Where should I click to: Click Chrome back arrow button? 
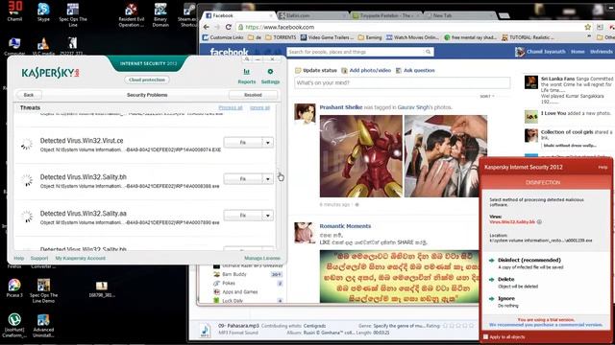(207, 27)
